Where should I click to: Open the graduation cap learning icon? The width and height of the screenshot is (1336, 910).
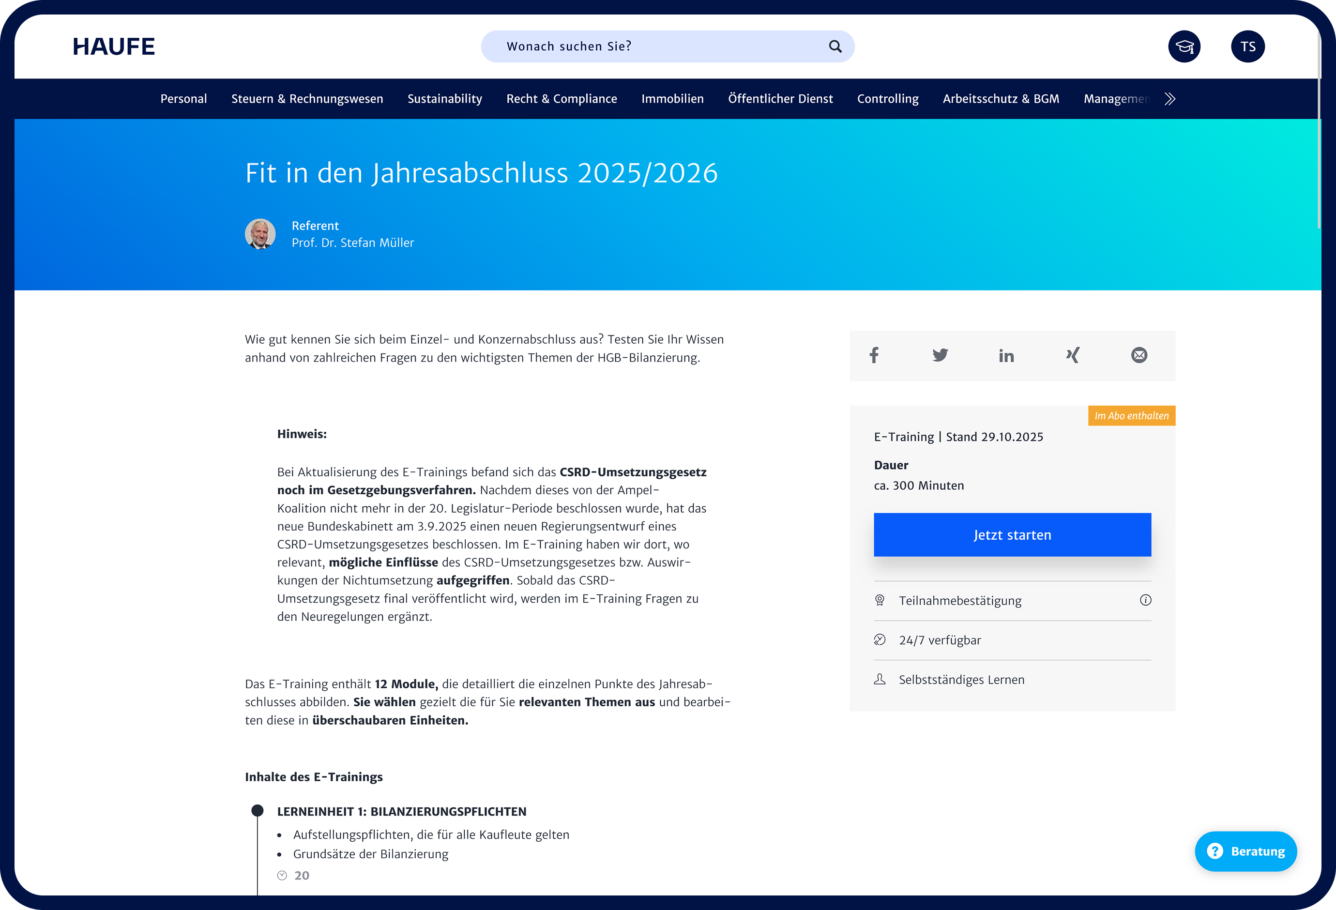(x=1184, y=46)
